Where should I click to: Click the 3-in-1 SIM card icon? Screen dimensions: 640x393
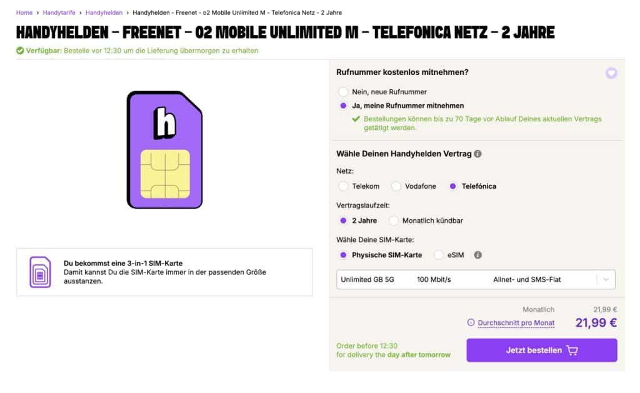pos(40,272)
